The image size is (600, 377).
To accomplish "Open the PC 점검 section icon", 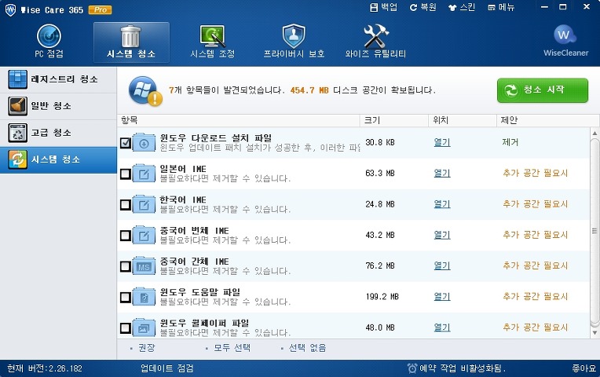I will click(x=49, y=36).
